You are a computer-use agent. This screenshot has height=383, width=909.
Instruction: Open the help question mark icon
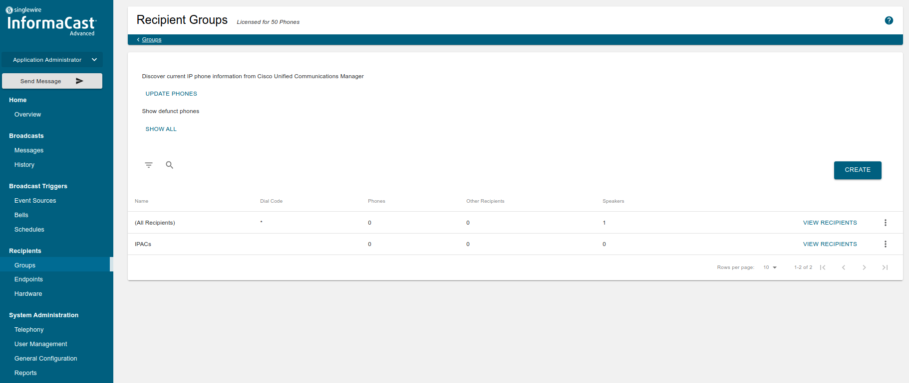(x=889, y=20)
